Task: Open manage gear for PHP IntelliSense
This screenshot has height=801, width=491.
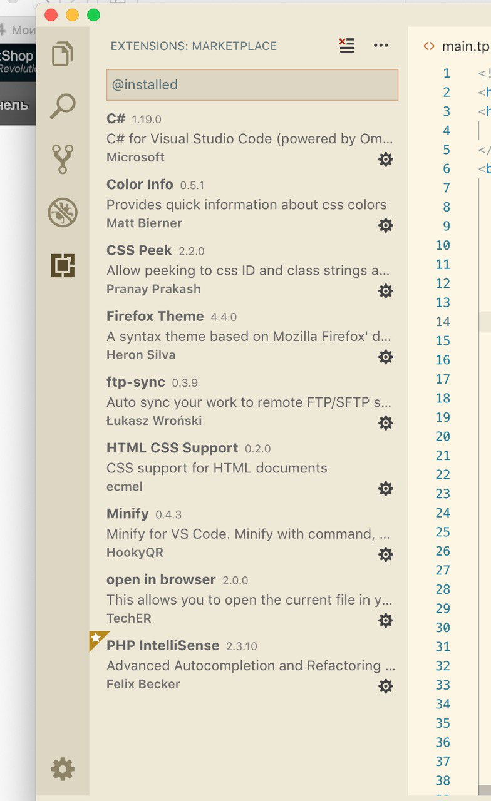Action: click(x=386, y=686)
